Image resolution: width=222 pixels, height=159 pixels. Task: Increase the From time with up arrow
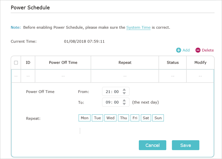pos(124,90)
